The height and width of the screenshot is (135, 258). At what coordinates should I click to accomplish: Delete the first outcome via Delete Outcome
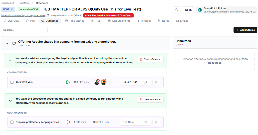point(150,59)
